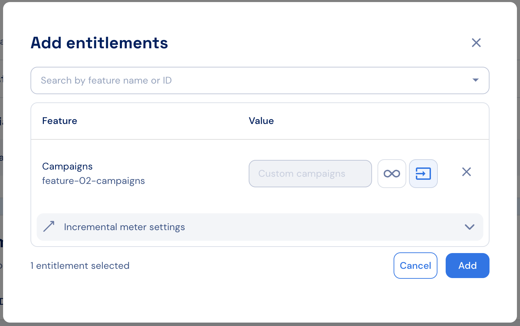Screen dimensions: 520x326
Task: Click the Add entitlements heading
Action: click(x=99, y=43)
